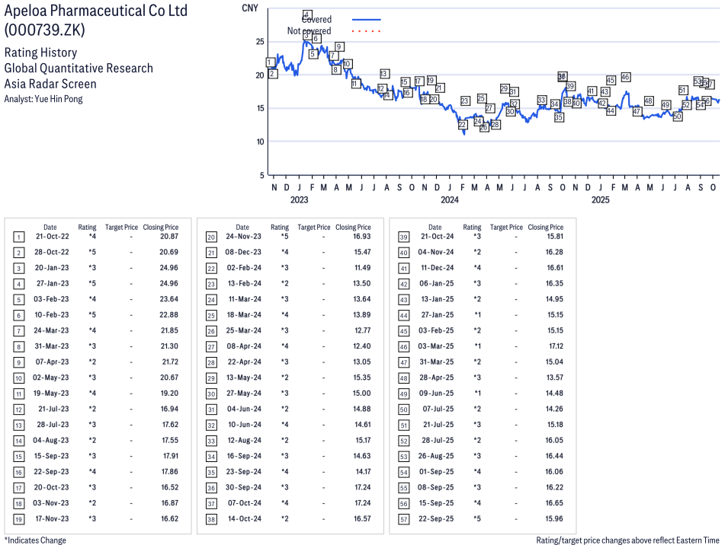728x545 pixels.
Task: Select numbered box 19 in the table
Action: (18, 518)
